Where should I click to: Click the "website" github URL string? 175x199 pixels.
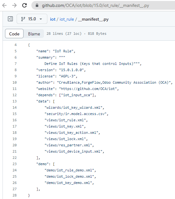click(88, 89)
